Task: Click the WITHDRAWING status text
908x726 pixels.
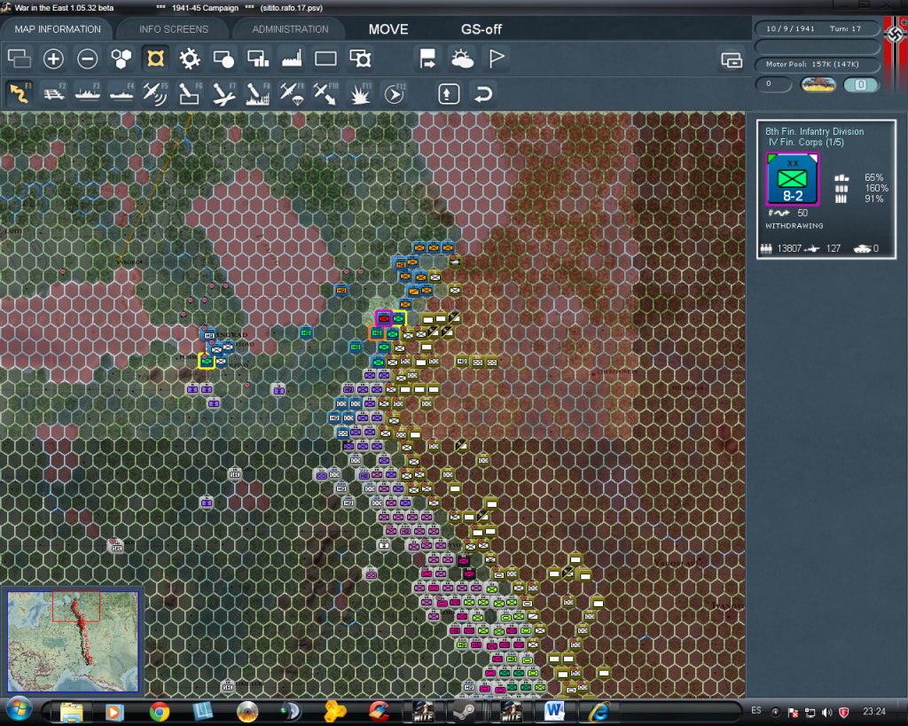Action: [794, 226]
